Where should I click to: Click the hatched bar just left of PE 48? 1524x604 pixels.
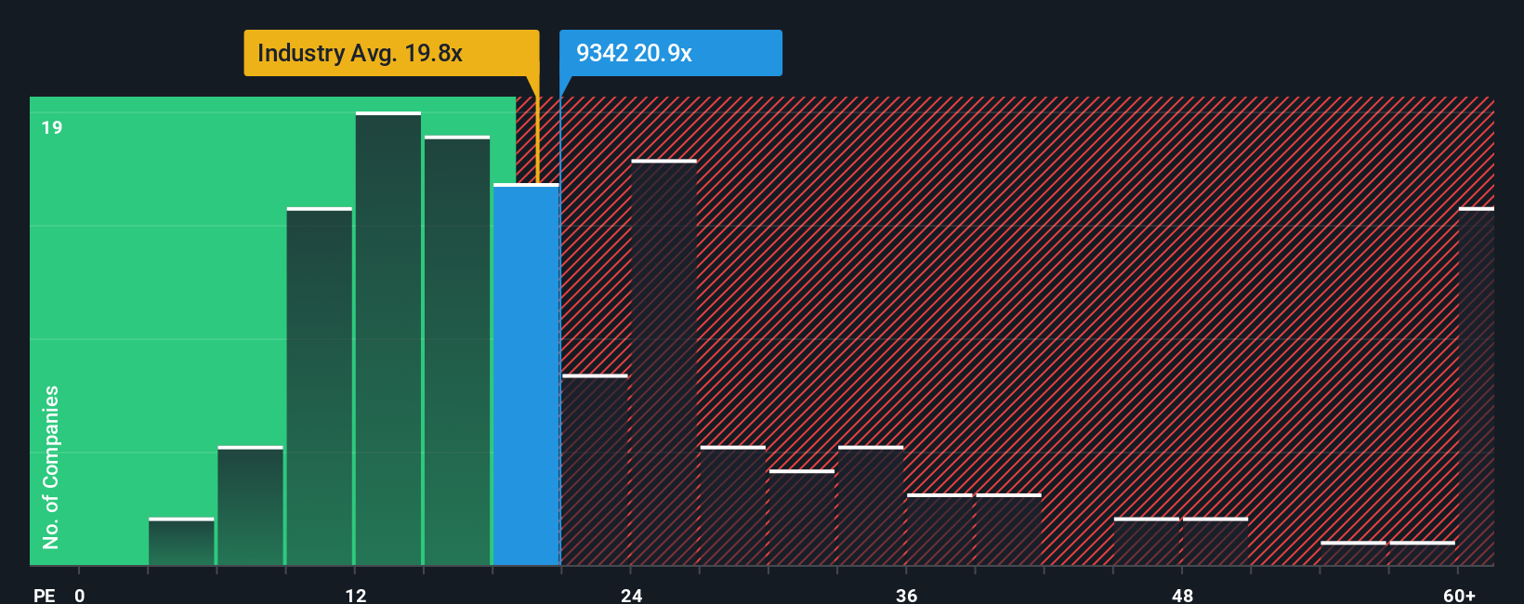pyautogui.click(x=1147, y=542)
